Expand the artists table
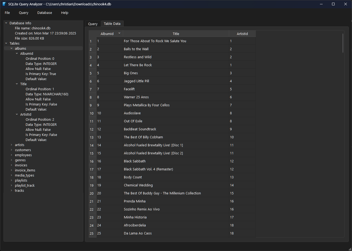Image resolution: width=352 pixels, height=251 pixels. [11, 145]
